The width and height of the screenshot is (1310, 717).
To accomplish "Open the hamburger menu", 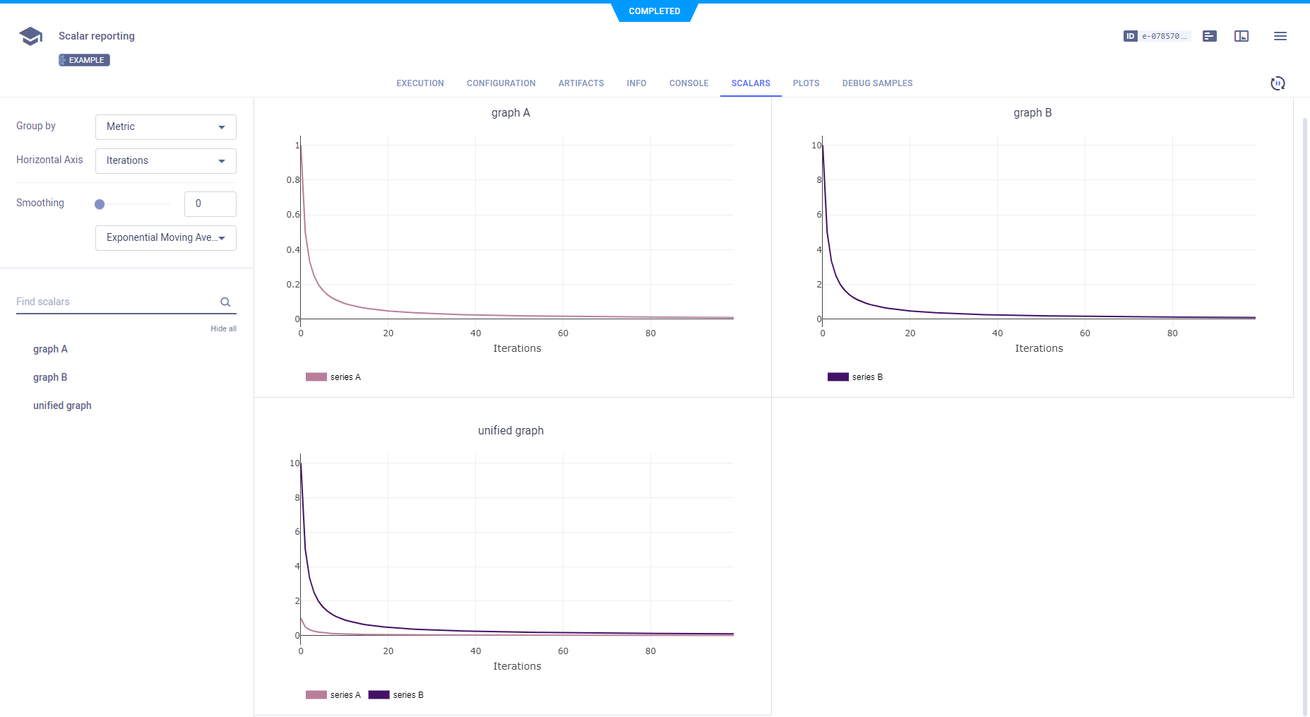I will [1280, 36].
